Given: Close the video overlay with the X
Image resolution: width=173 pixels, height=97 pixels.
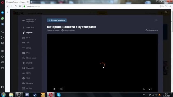Looking at the screenshot, I should pos(166,12).
